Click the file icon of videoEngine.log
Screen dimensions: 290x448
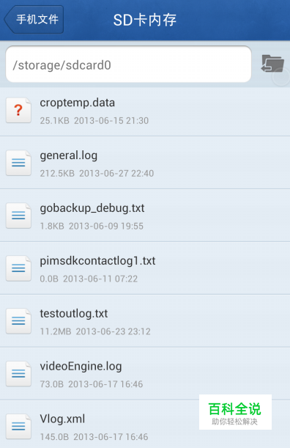[18, 374]
